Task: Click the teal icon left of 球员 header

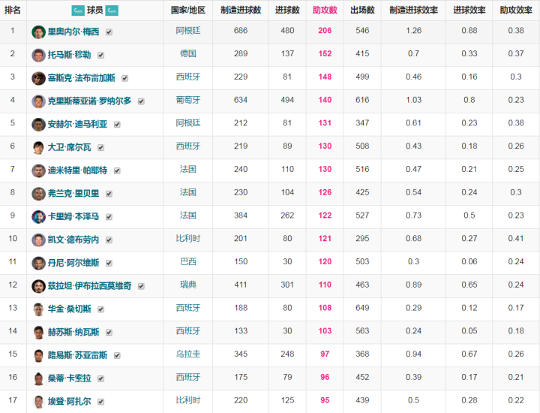Action: [x=77, y=11]
